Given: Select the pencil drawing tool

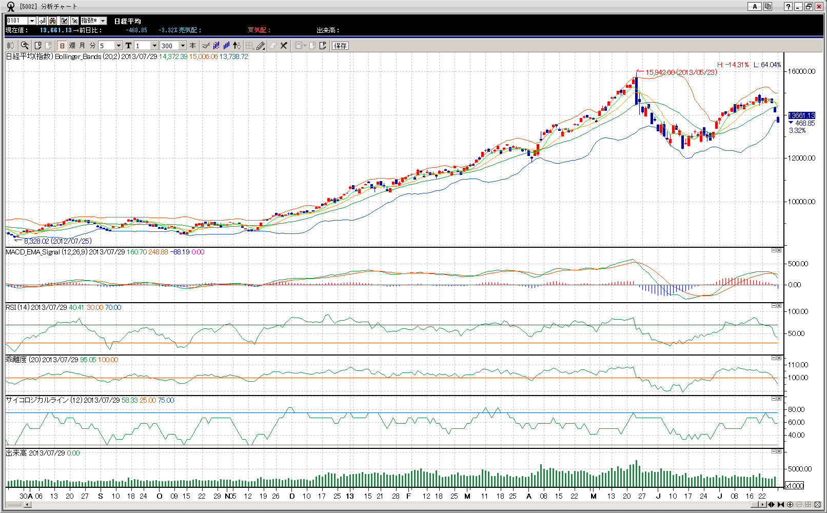Looking at the screenshot, I should coord(261,46).
